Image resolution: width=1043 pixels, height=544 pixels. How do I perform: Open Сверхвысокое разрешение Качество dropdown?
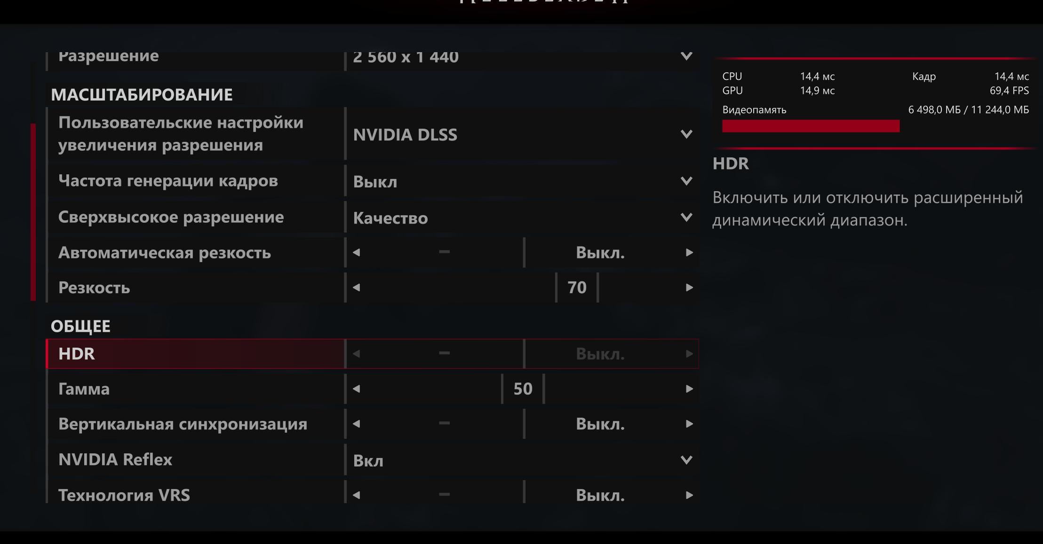coord(686,218)
